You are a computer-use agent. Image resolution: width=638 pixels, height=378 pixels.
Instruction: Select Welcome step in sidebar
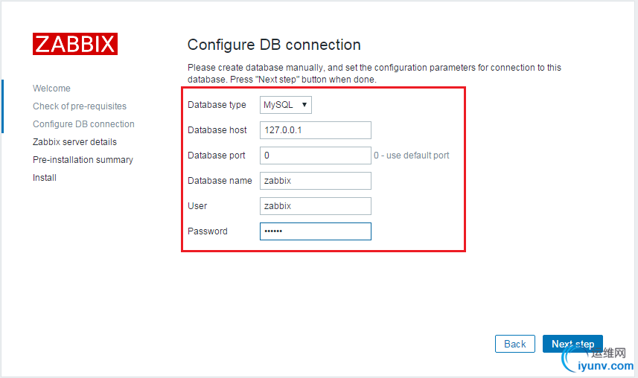click(51, 89)
